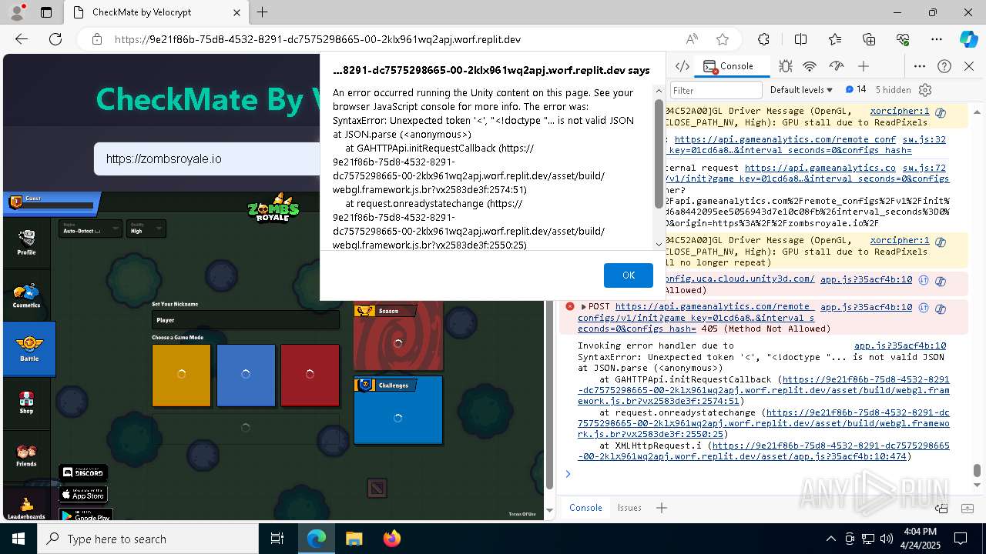
Task: Expand the High quality dropdown
Action: [146, 229]
